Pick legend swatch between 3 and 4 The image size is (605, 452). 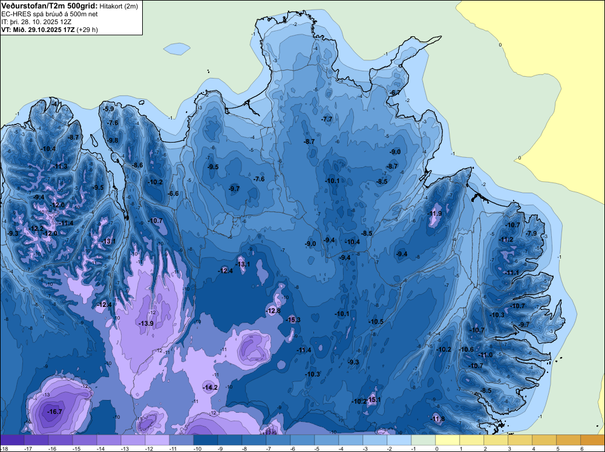(x=520, y=440)
